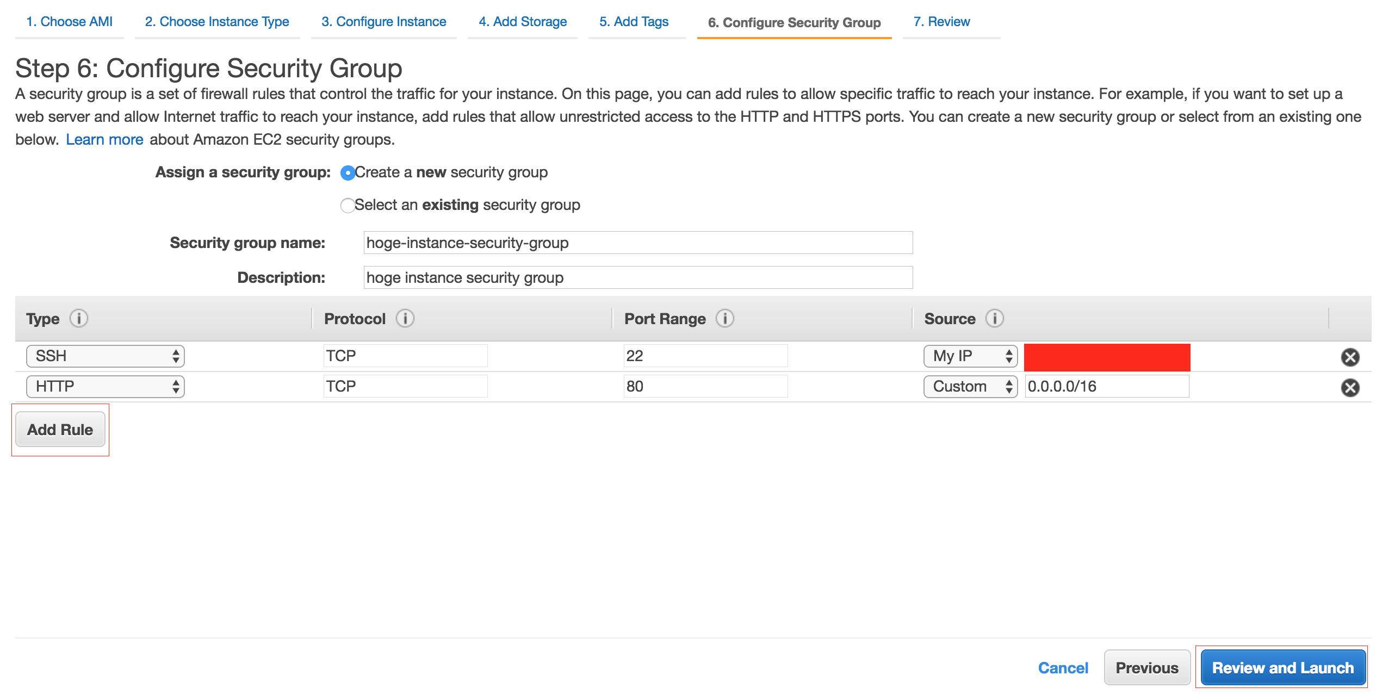This screenshot has height=694, width=1376.
Task: Remove the SSH rule with its X icon
Action: point(1350,357)
